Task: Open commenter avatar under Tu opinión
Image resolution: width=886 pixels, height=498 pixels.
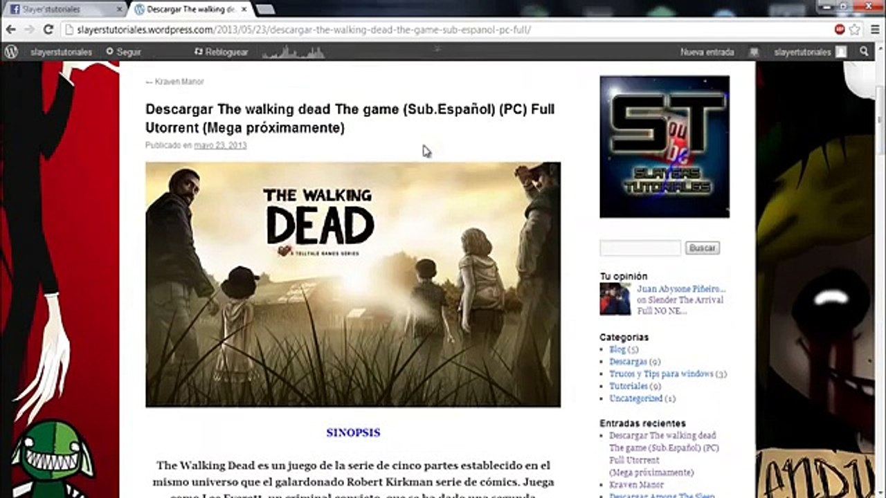Action: click(x=615, y=299)
